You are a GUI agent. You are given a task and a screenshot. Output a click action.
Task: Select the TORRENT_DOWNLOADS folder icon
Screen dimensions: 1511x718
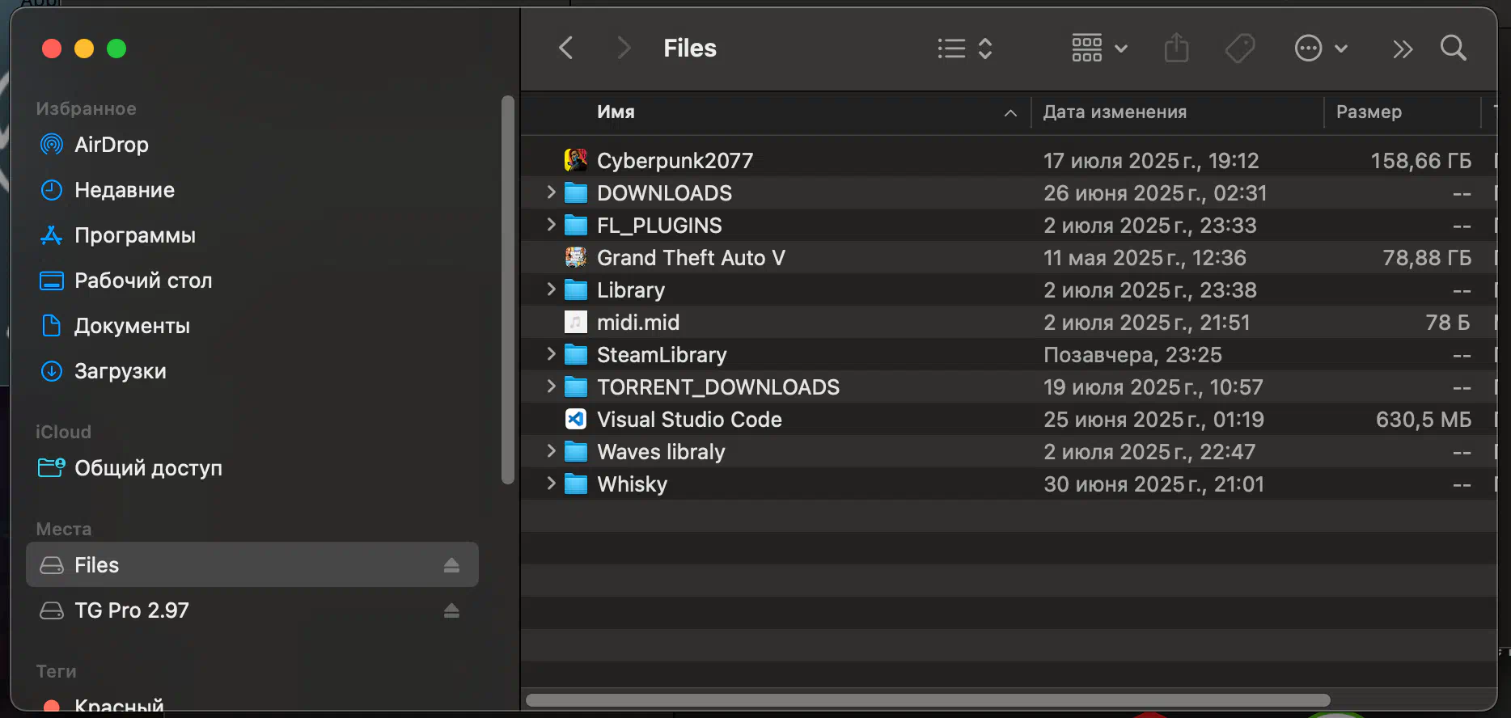(576, 386)
